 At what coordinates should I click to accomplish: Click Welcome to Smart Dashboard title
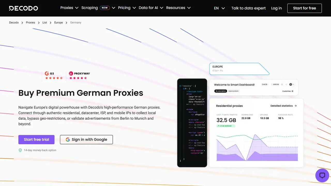point(234,85)
